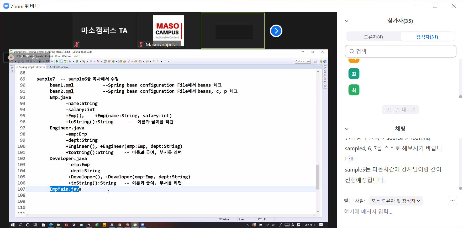Click the speaker volume icon in system tray
463x228 pixels.
click(x=274, y=225)
